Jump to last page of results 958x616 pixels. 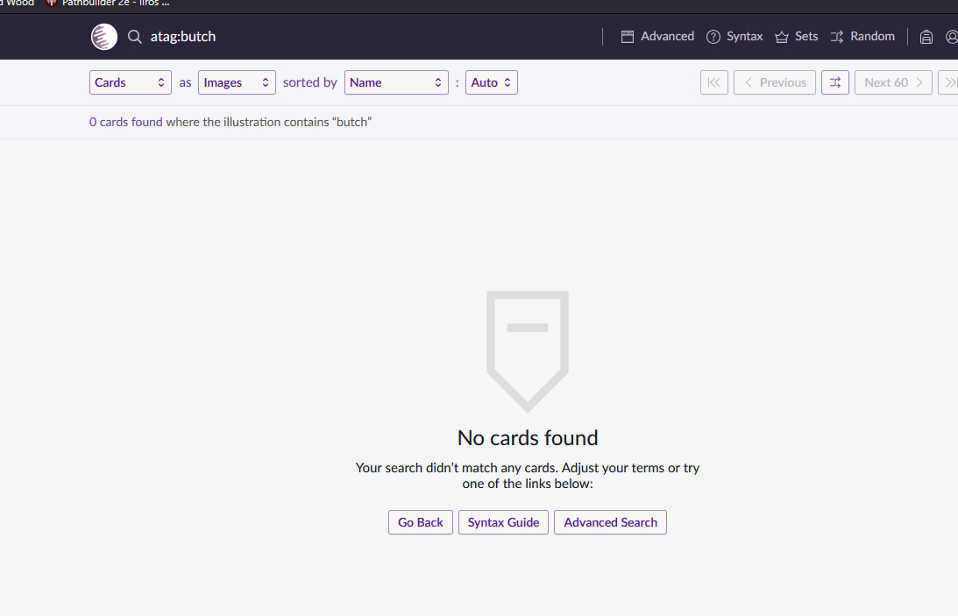click(949, 82)
